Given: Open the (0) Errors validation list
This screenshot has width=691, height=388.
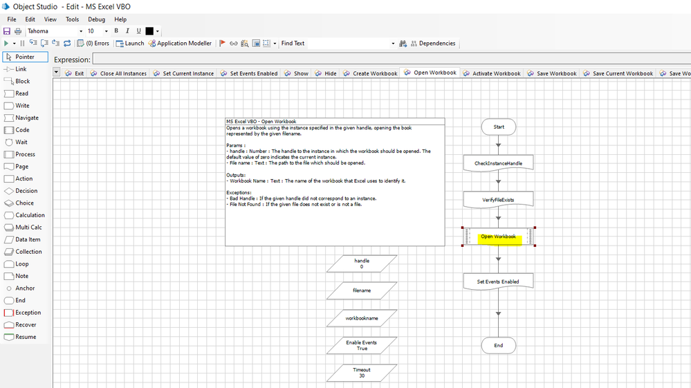Looking at the screenshot, I should click(93, 43).
